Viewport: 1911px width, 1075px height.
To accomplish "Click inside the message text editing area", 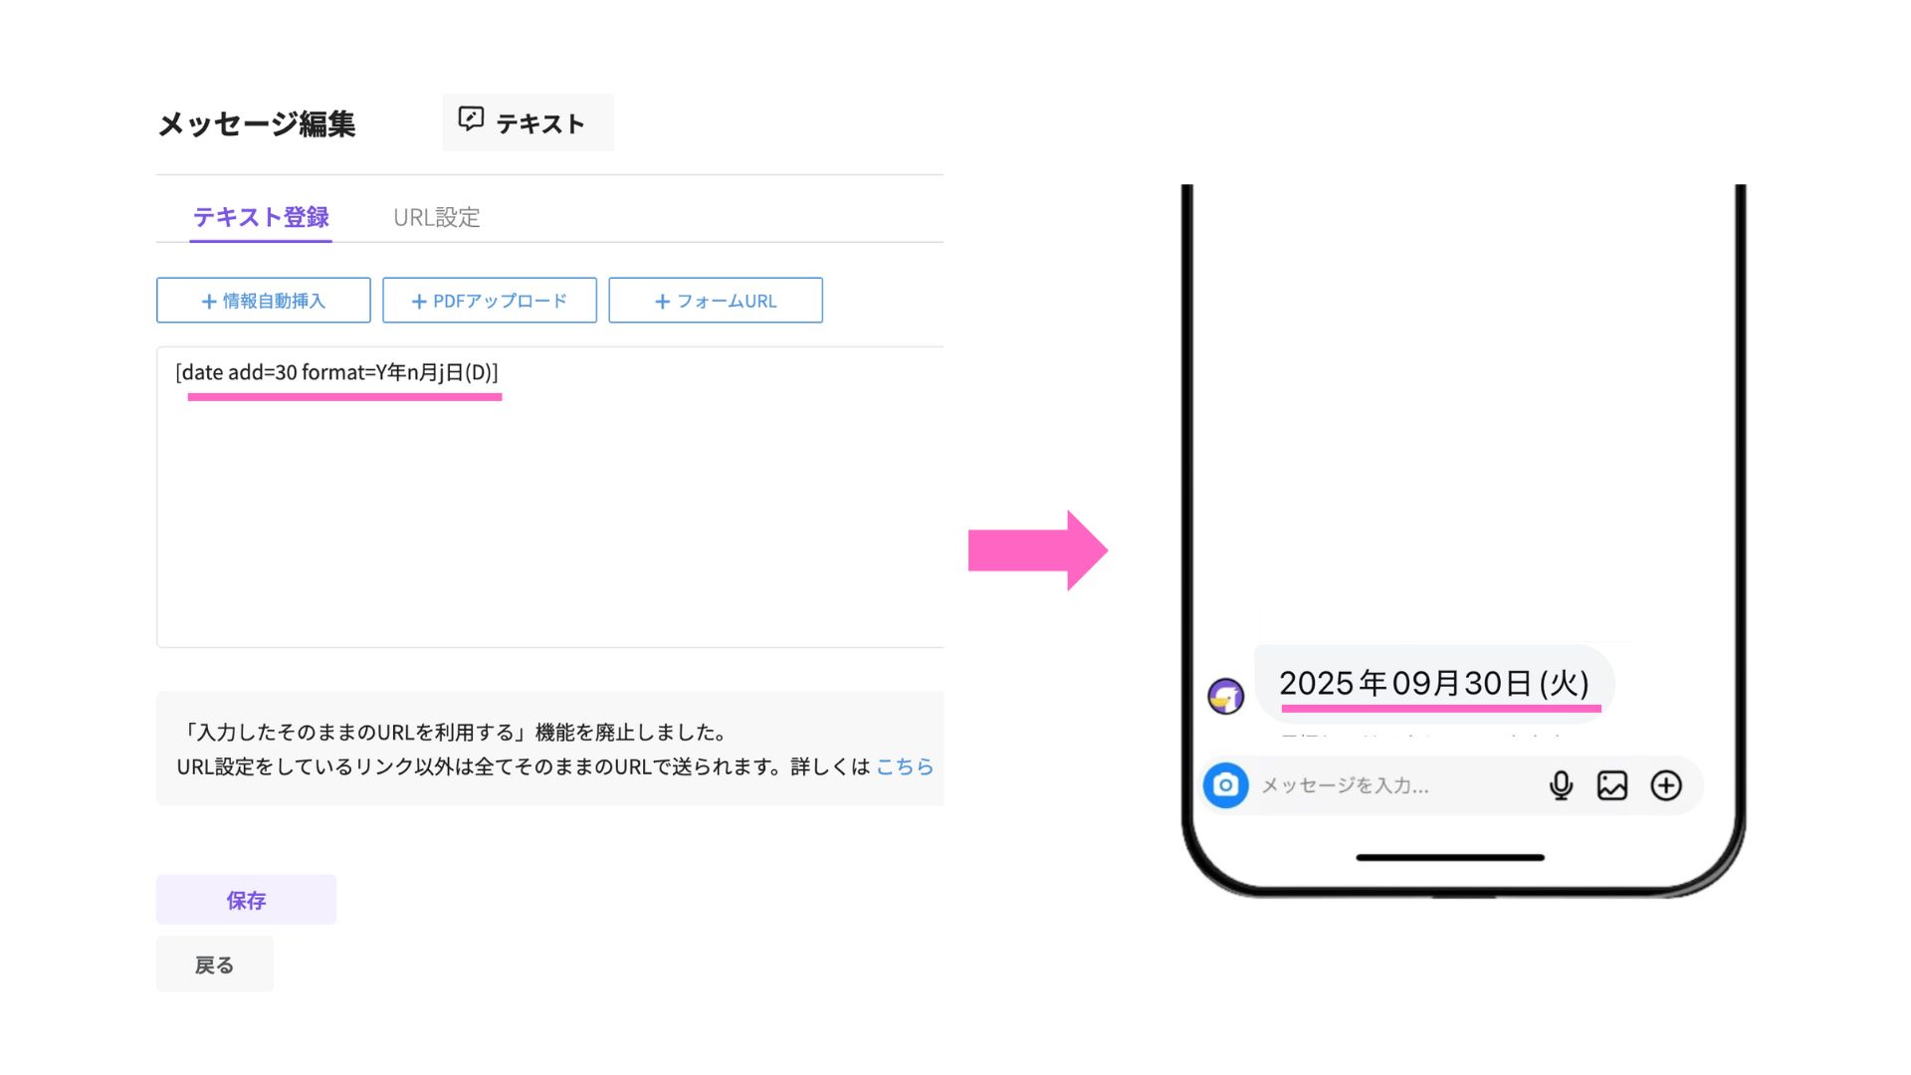I will click(x=550, y=498).
